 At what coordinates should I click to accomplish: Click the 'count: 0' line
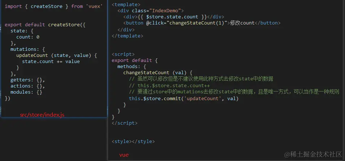pos(28,37)
